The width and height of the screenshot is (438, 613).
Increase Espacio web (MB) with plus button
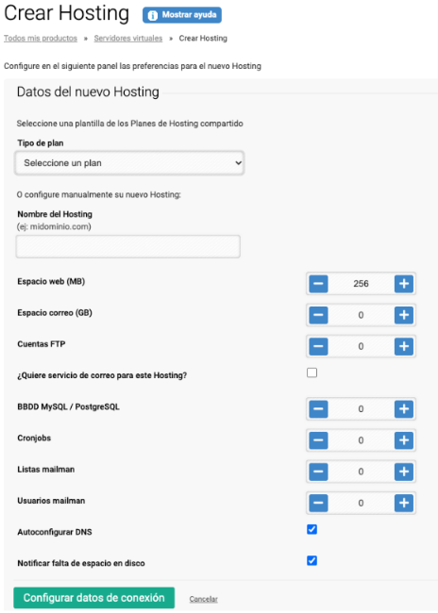(x=404, y=284)
